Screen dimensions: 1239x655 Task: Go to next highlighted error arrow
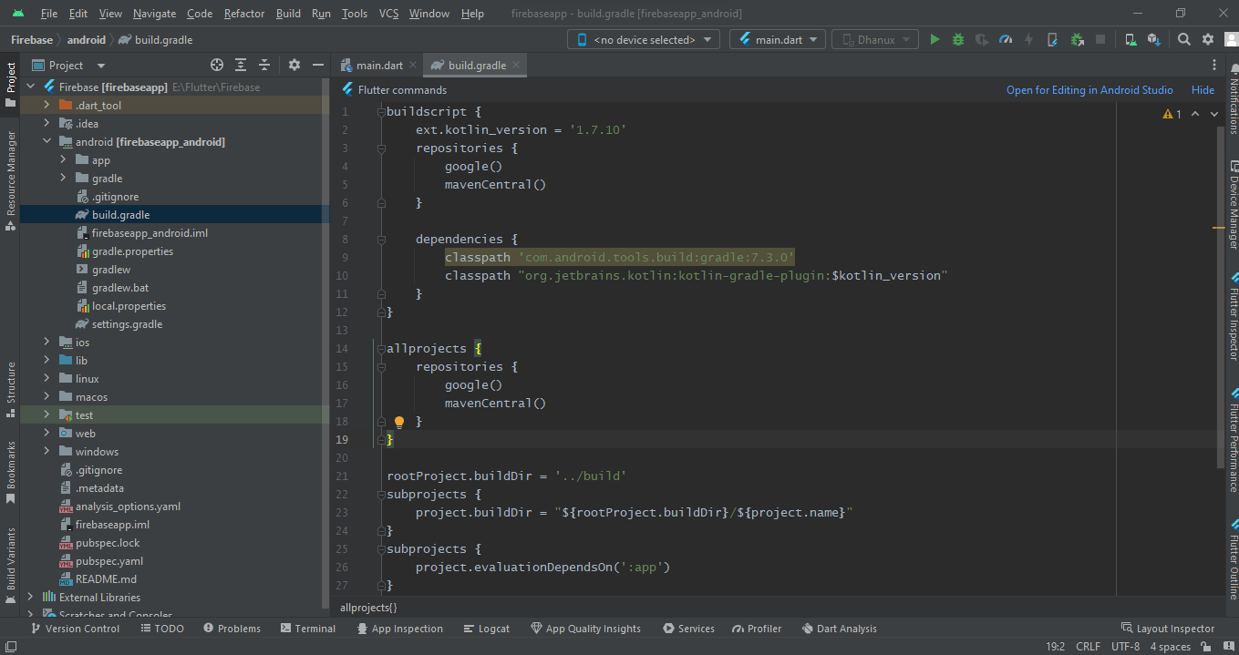pos(1214,114)
